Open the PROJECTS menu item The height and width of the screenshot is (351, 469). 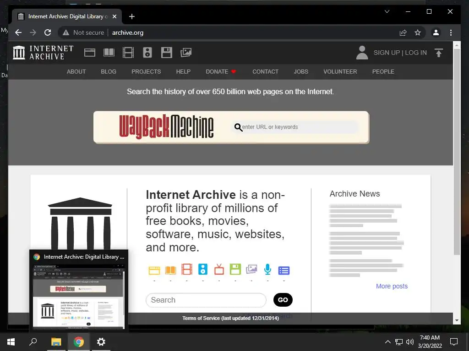tap(146, 72)
